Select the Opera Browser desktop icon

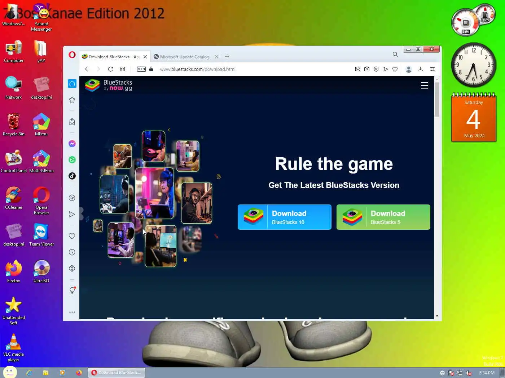41,201
